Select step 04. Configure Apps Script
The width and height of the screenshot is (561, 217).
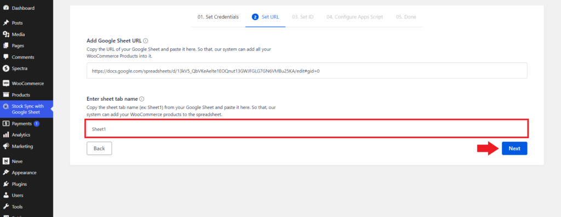(354, 17)
